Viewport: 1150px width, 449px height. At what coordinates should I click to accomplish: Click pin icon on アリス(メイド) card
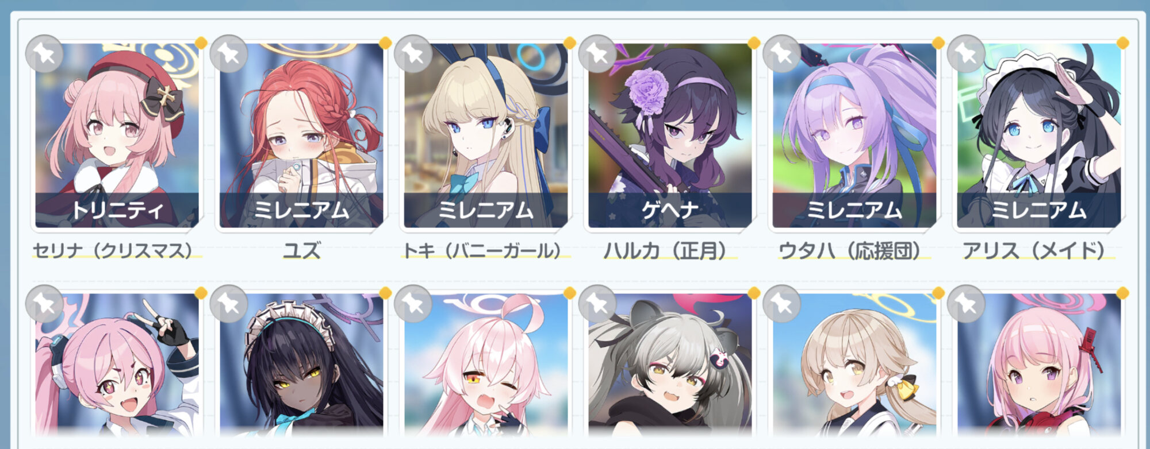[x=966, y=53]
